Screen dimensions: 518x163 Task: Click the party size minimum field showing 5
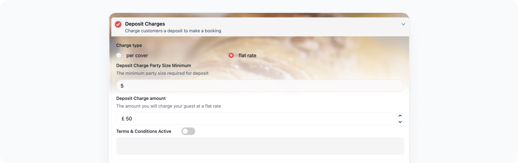tap(260, 86)
